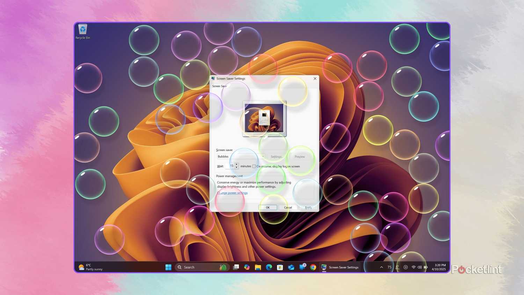The width and height of the screenshot is (524, 295).
Task: Open the Microsoft Store taskbar icon
Action: [280, 267]
